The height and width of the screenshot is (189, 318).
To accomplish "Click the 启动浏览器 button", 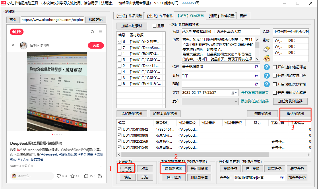I will point(173,169).
